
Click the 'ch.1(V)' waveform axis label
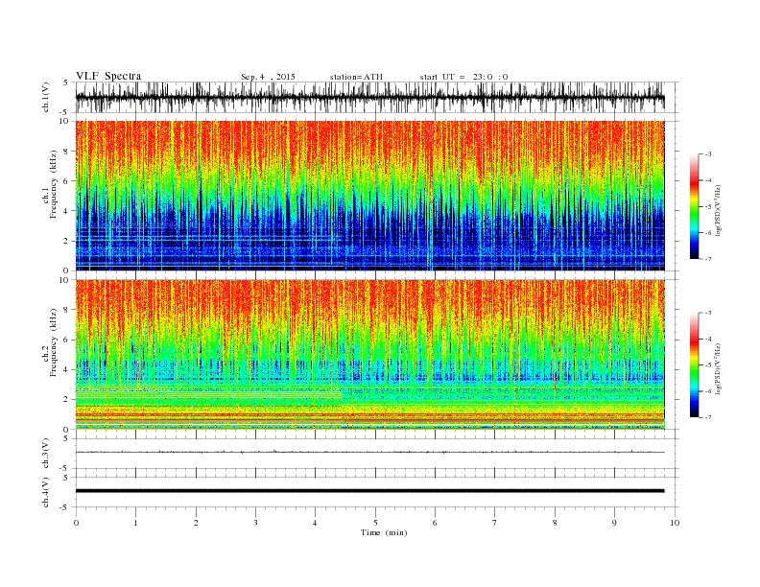coord(46,97)
